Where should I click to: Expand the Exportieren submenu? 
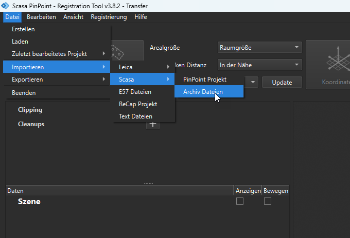pos(57,80)
